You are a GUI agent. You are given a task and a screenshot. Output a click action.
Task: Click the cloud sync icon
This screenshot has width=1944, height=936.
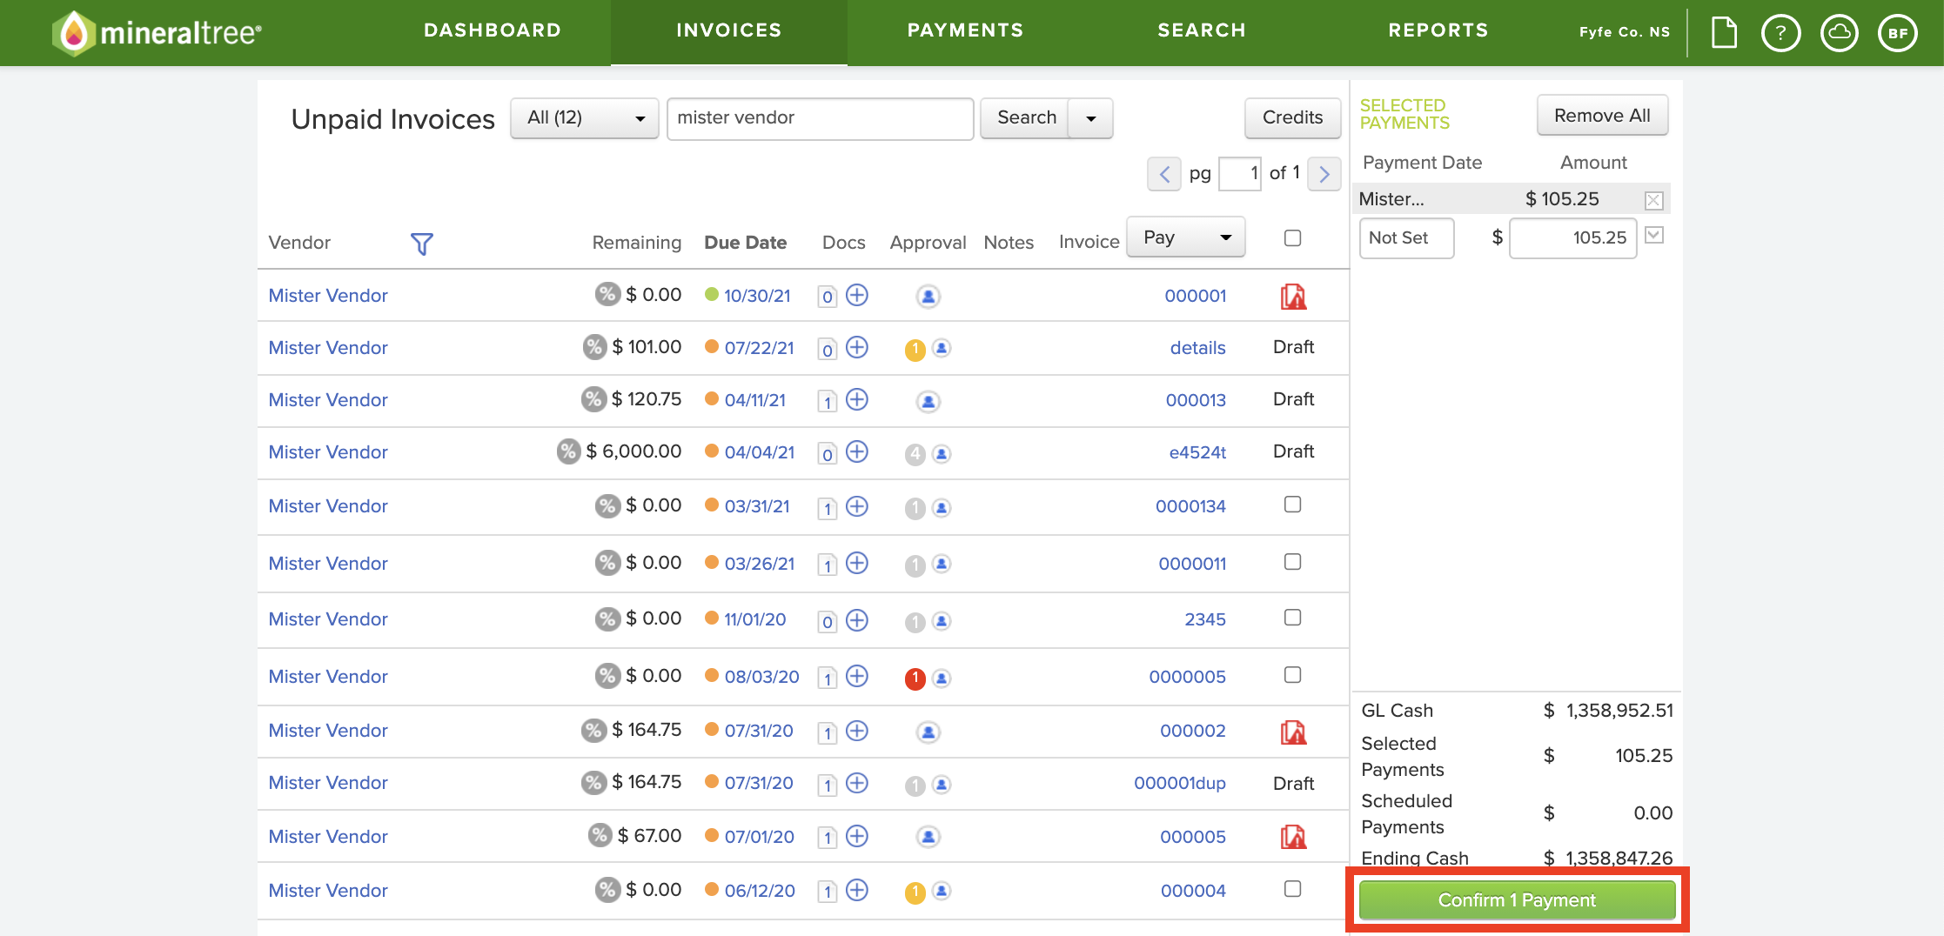tap(1840, 33)
